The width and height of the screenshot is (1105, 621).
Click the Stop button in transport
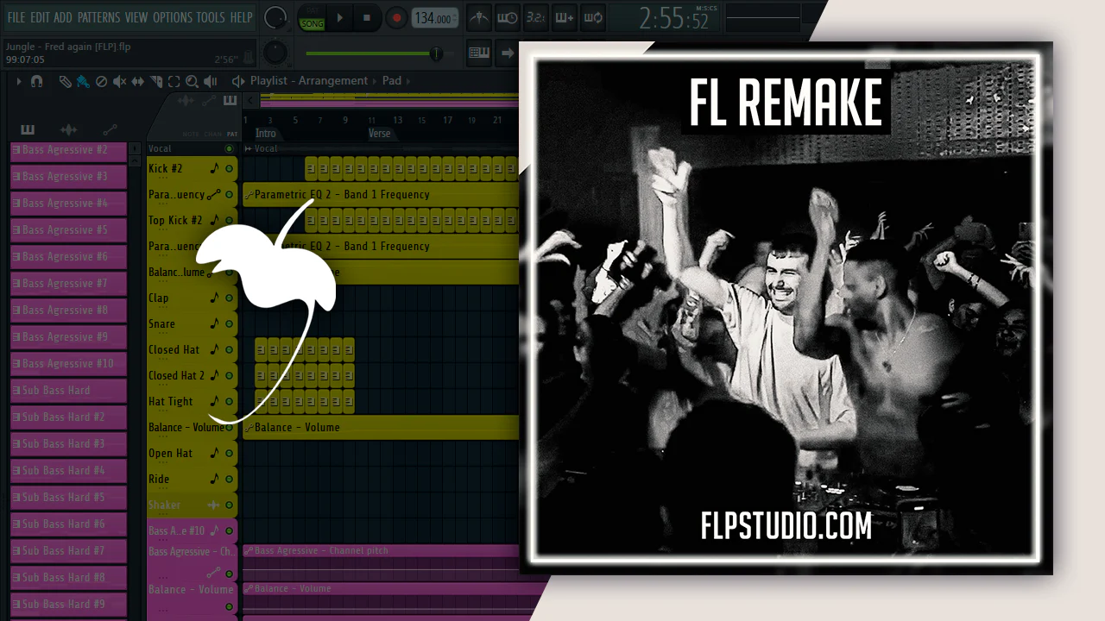point(367,17)
